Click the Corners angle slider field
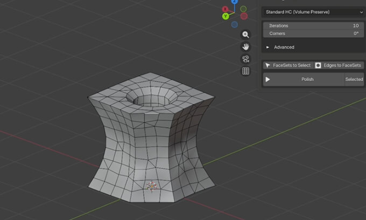Image resolution: width=366 pixels, height=220 pixels. click(313, 33)
